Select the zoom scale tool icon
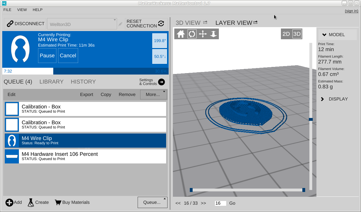361x212 pixels. (x=213, y=34)
